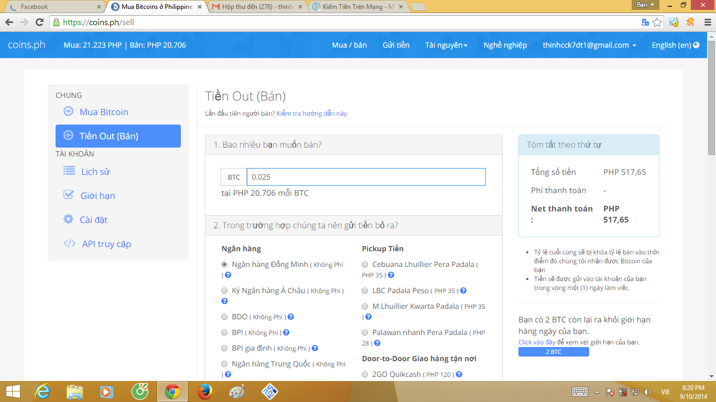Launch Firefox from the taskbar
Viewport: 716px width, 402px height.
[x=204, y=391]
